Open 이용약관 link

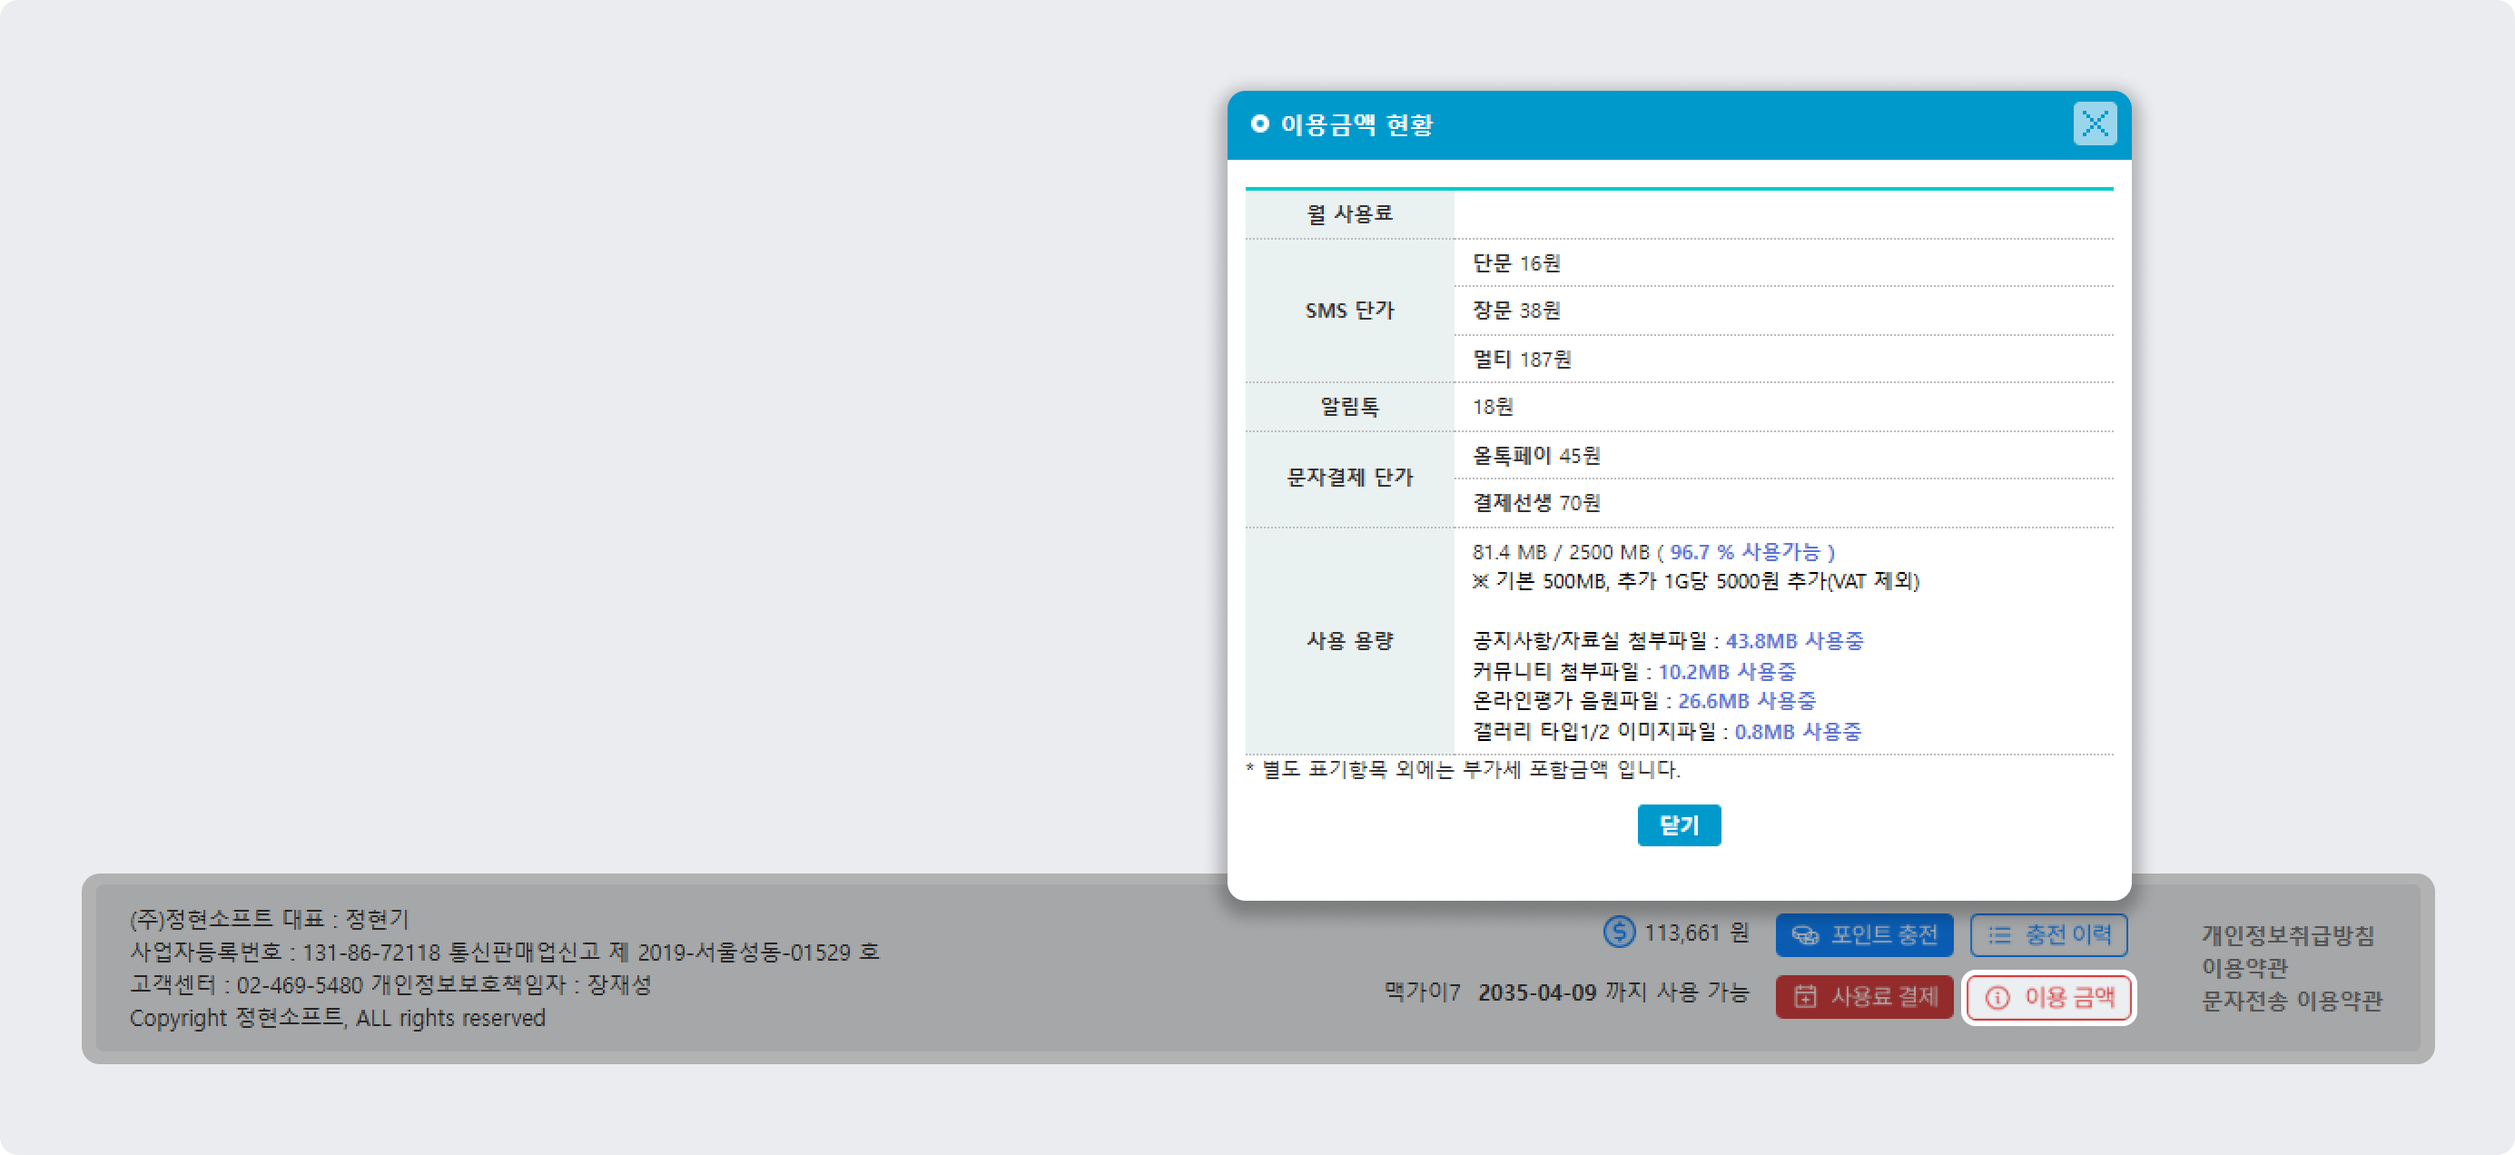2244,968
